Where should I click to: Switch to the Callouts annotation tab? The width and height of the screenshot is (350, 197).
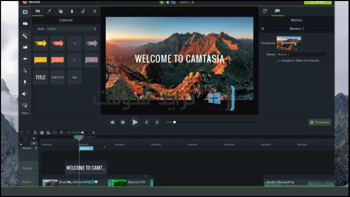38,11
